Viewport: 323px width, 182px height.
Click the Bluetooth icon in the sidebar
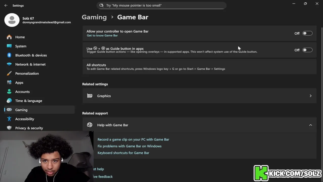pos(9,55)
